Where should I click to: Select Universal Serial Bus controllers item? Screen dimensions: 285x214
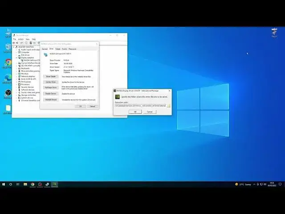tap(29, 100)
